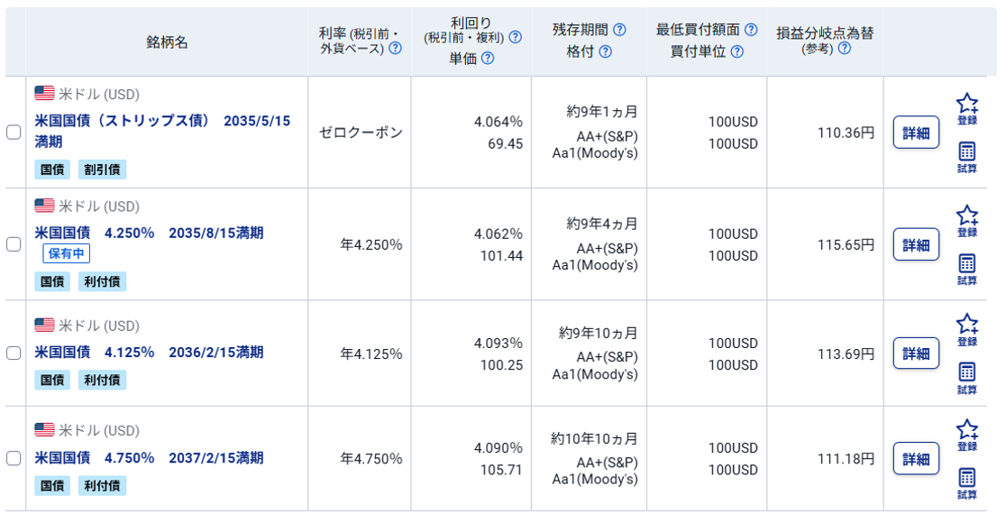Viewport: 1006px width, 523px height.
Task: Open the 試算 calculator for 2037/2/15 bond
Action: point(968,477)
